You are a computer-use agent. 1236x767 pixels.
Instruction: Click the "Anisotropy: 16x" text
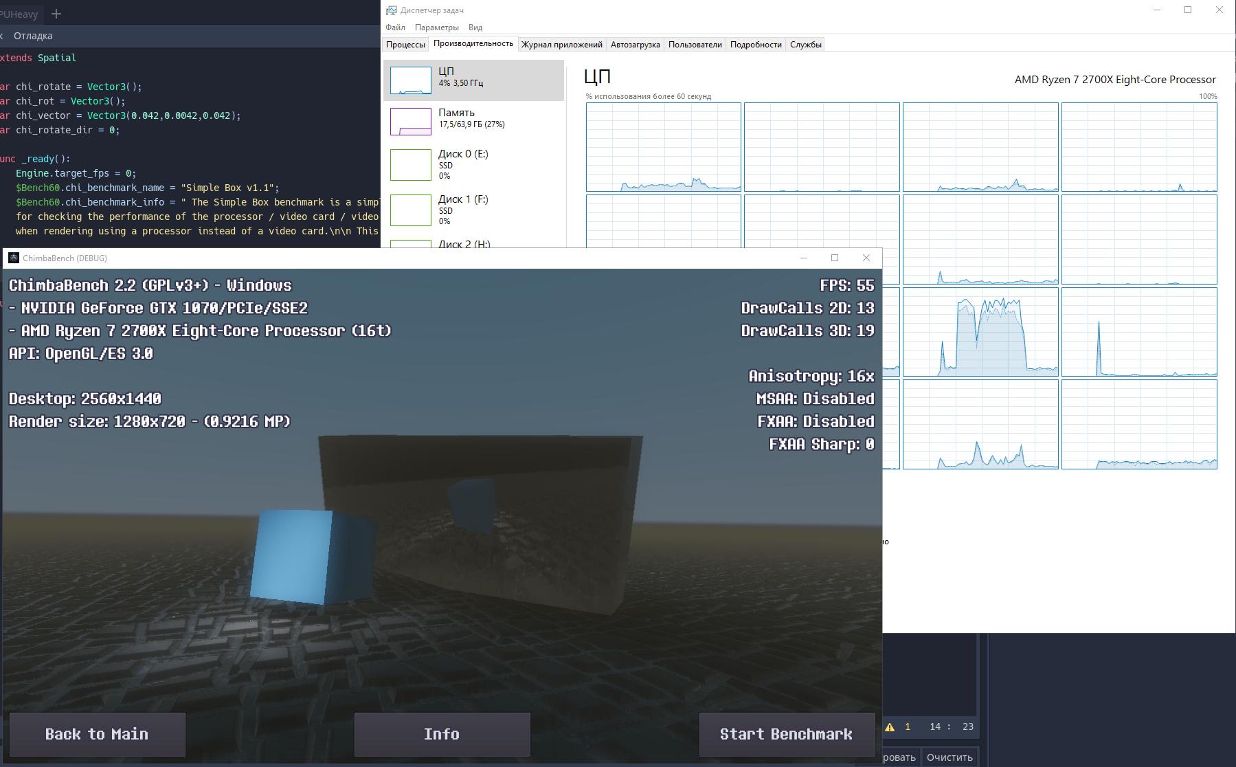811,377
